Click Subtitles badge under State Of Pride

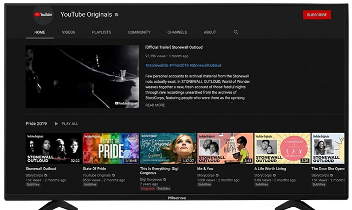[x=90, y=185]
